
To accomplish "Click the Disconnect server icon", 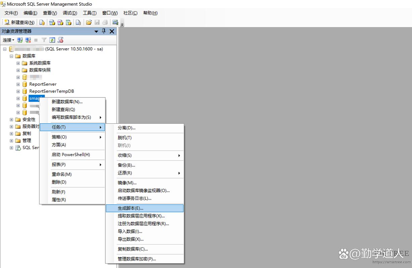I will [28, 40].
